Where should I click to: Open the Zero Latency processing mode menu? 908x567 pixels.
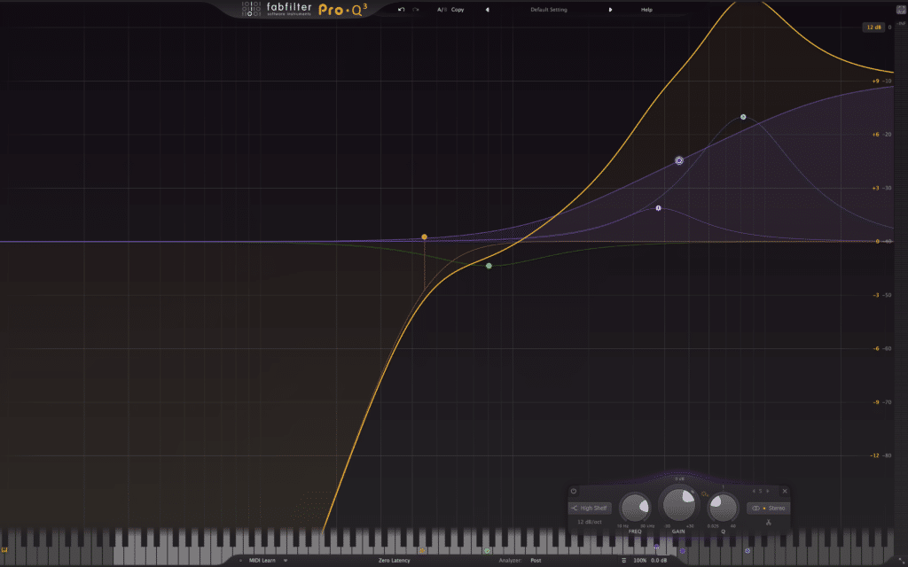395,560
